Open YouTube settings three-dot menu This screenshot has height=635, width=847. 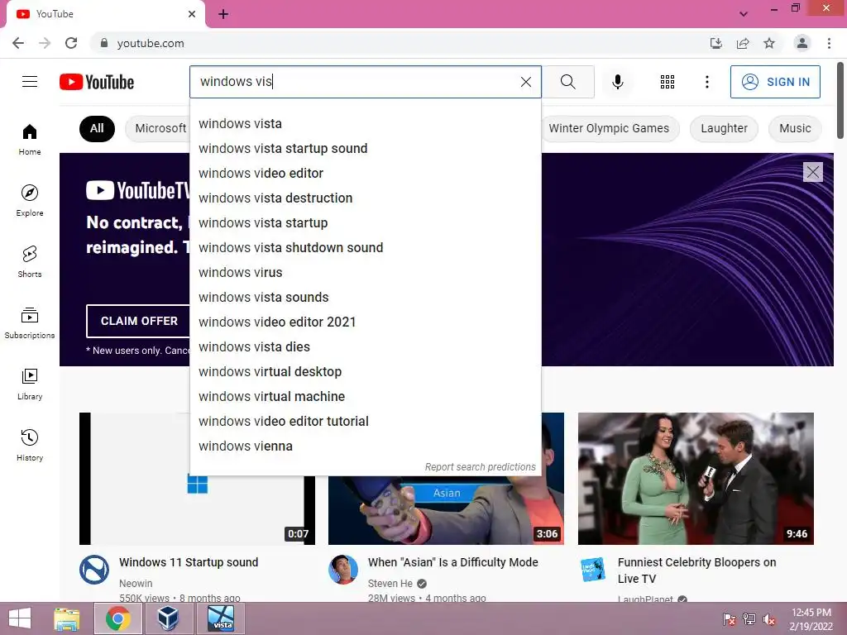pos(706,82)
